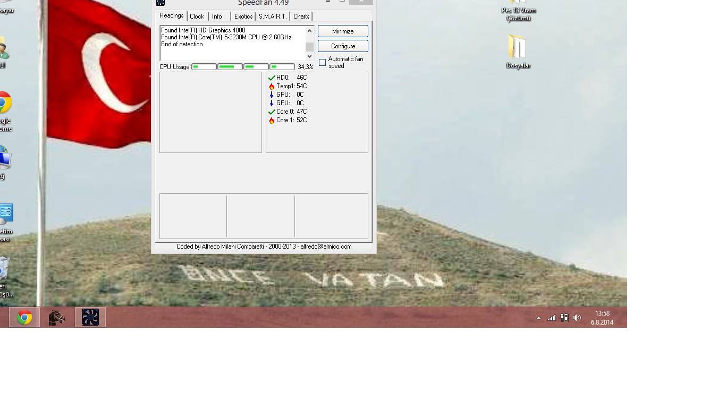This screenshot has width=726, height=408.
Task: Select the Exotics tab
Action: 243,16
